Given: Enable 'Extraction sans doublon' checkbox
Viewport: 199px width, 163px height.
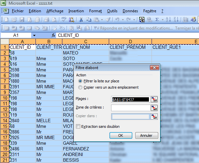Looking at the screenshot, I should [x=78, y=126].
